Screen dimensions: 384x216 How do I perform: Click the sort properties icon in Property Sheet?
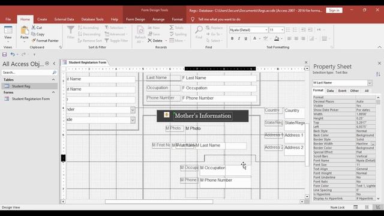tap(379, 74)
